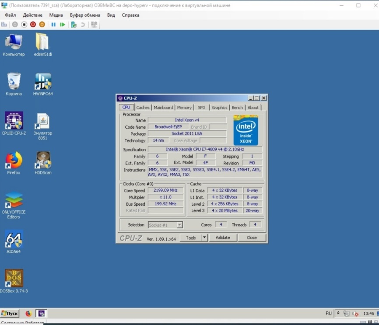Screen dimensions: 379x325
Task: Open the edsim51di folder icon
Action: point(43,45)
